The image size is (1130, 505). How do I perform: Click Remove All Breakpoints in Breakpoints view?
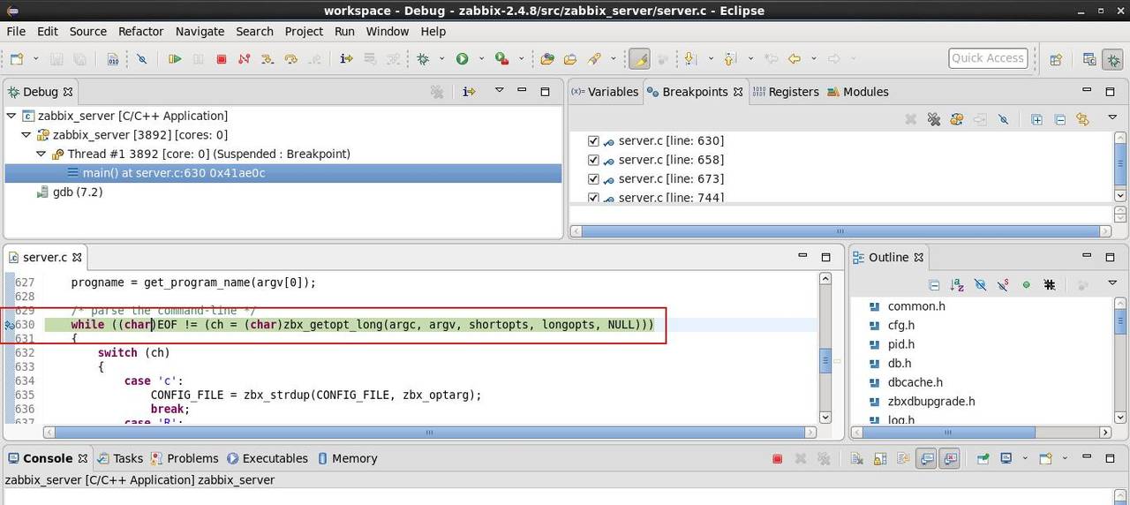(x=933, y=119)
